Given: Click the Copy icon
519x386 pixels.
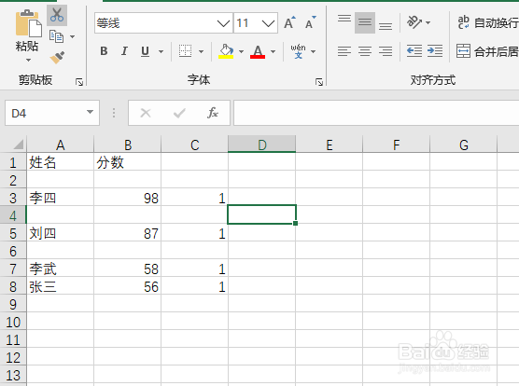Looking at the screenshot, I should (56, 36).
